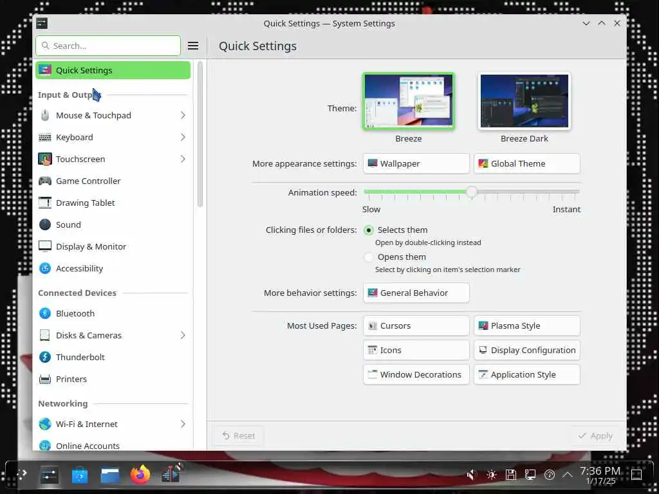Choose the "Opens them" radio option

pos(369,257)
